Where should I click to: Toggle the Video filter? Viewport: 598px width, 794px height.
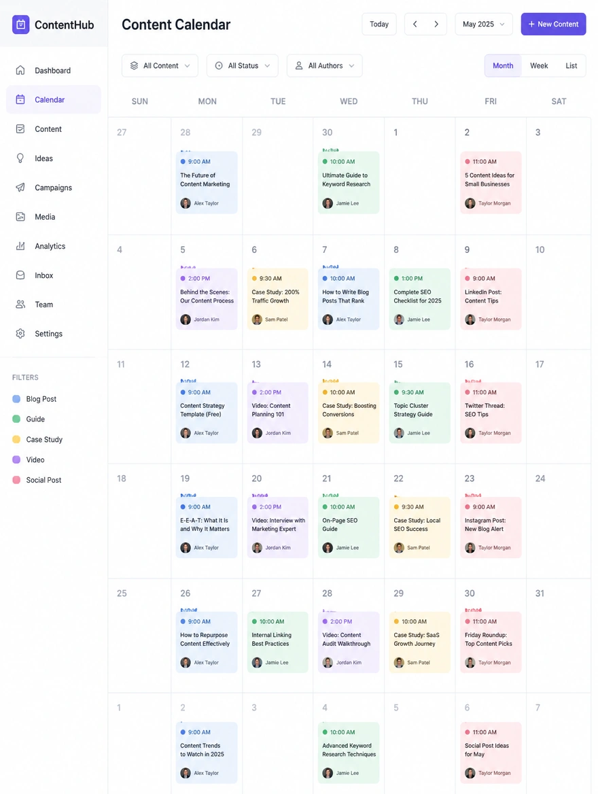point(29,460)
